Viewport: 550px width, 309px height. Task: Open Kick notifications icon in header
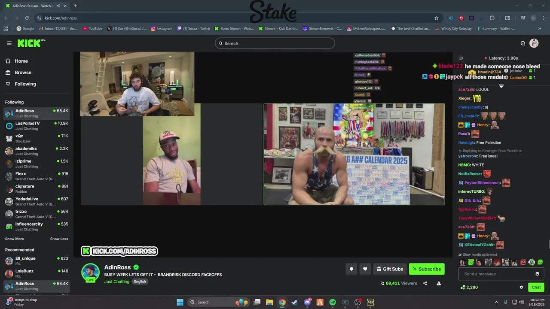pos(523,43)
